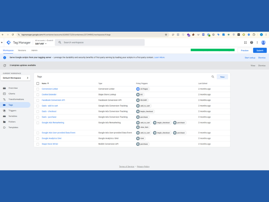
Task: Check the Gads - add to cart checkbox
Action: [38, 106]
